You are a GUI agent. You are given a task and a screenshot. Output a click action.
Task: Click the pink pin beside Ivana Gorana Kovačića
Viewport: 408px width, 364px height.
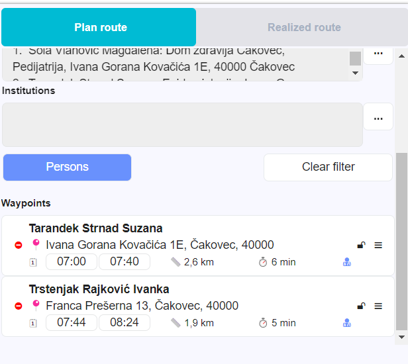click(x=36, y=244)
